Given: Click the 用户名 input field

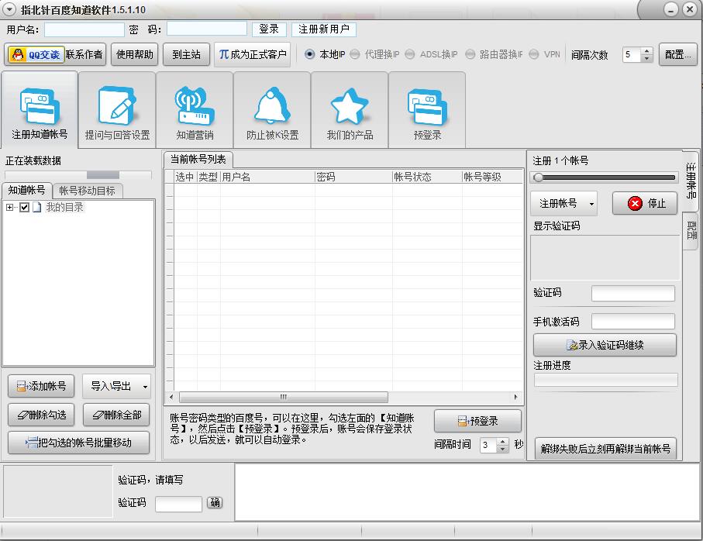Looking at the screenshot, I should pyautogui.click(x=84, y=29).
